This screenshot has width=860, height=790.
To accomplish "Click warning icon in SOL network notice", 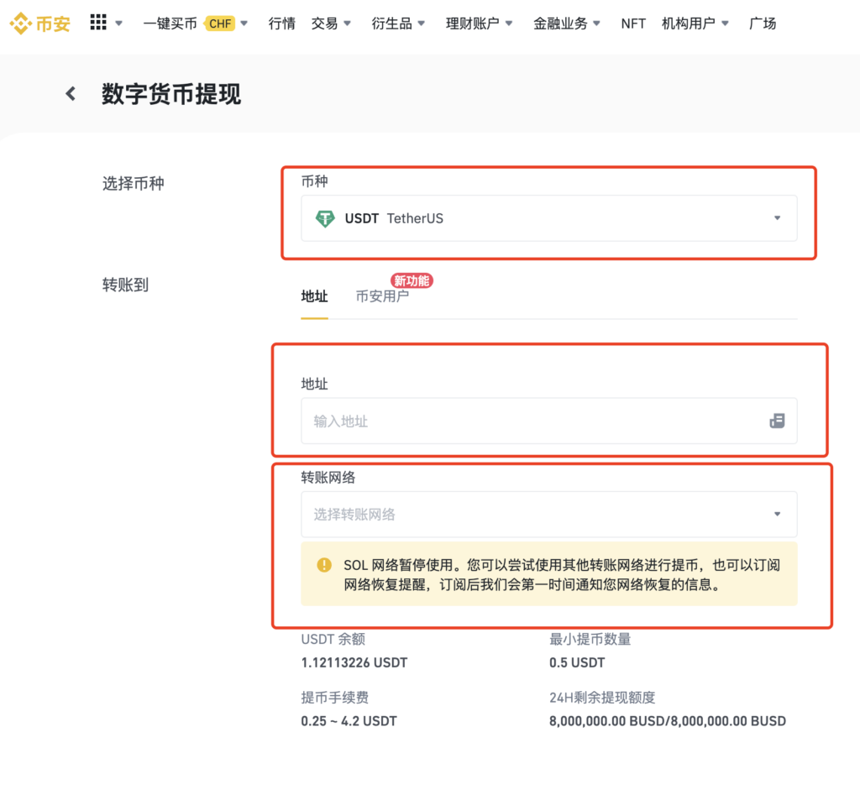I will tap(324, 565).
